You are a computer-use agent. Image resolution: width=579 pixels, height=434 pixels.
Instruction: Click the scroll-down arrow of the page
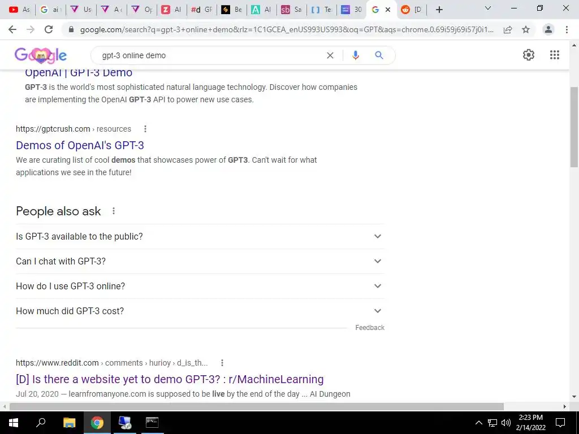click(x=574, y=397)
